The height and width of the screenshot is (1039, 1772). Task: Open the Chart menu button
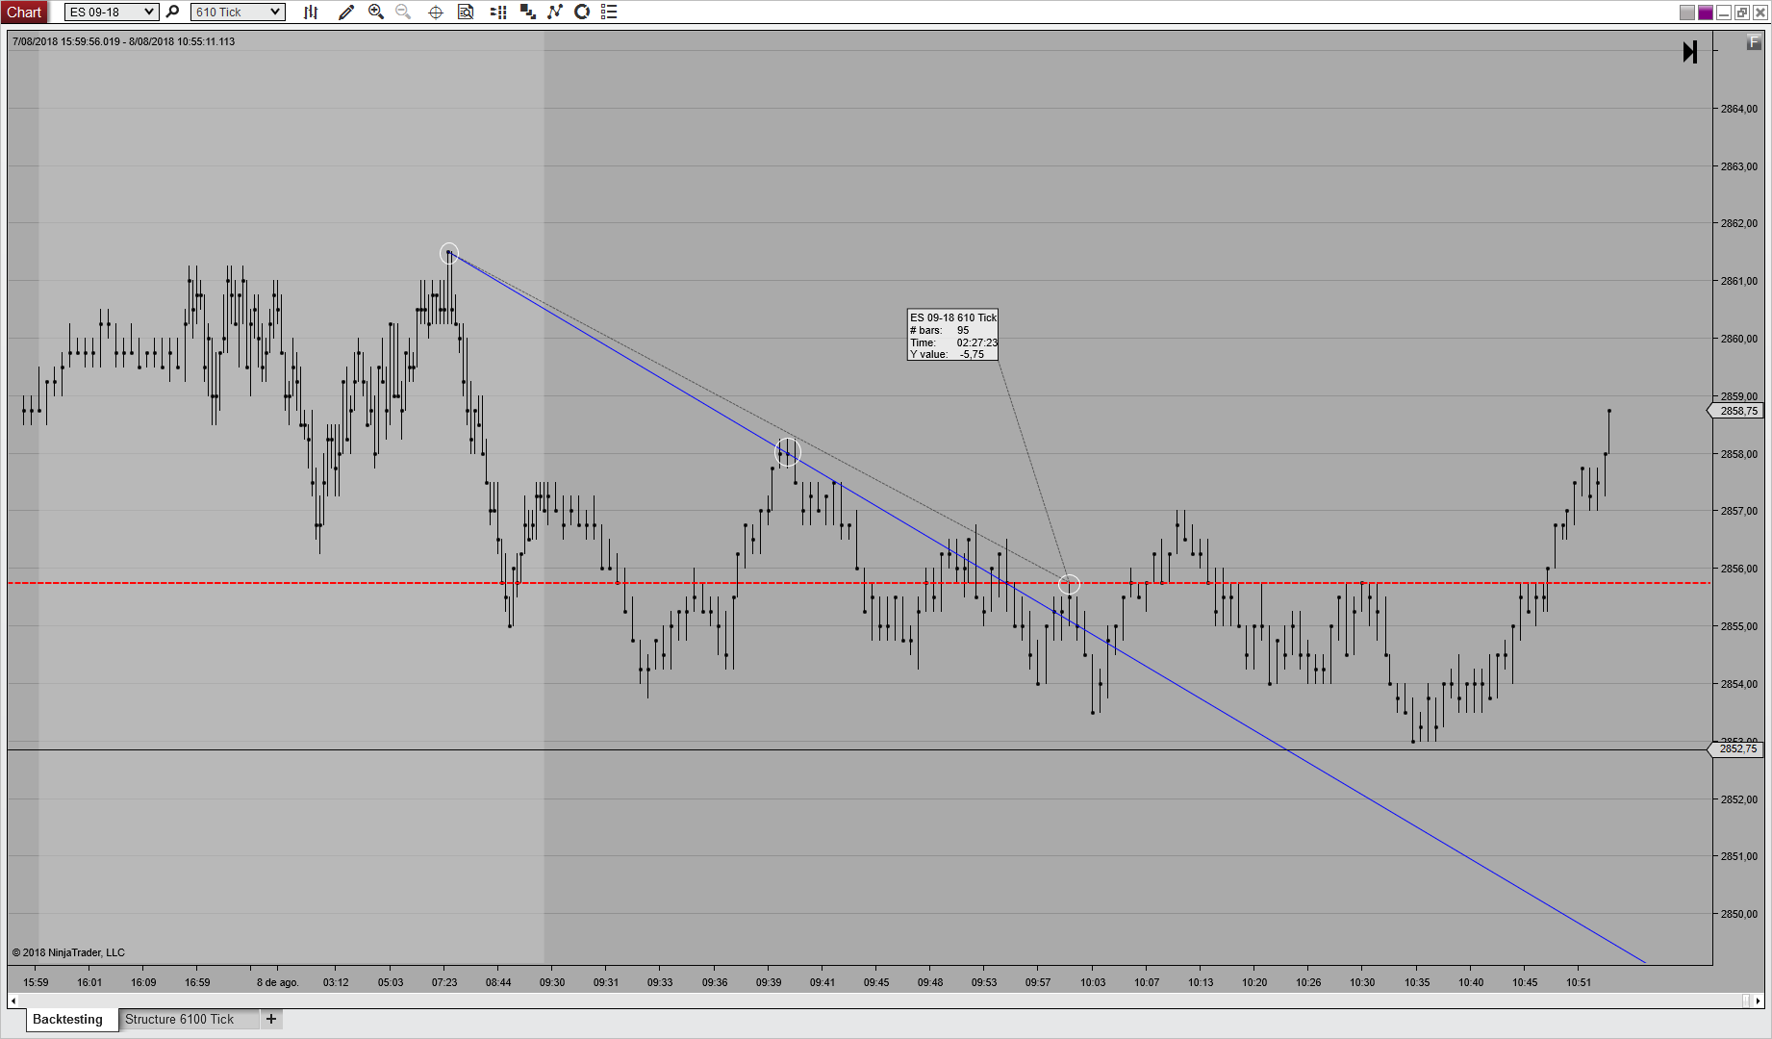(24, 12)
